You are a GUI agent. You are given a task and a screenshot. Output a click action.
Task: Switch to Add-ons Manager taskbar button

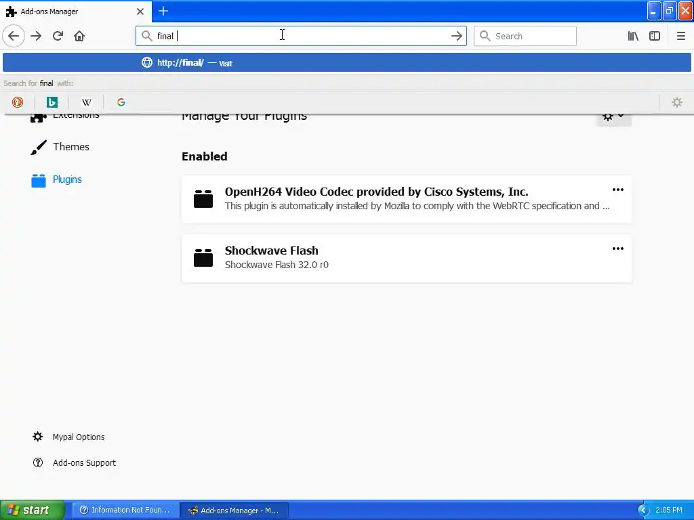click(x=234, y=510)
